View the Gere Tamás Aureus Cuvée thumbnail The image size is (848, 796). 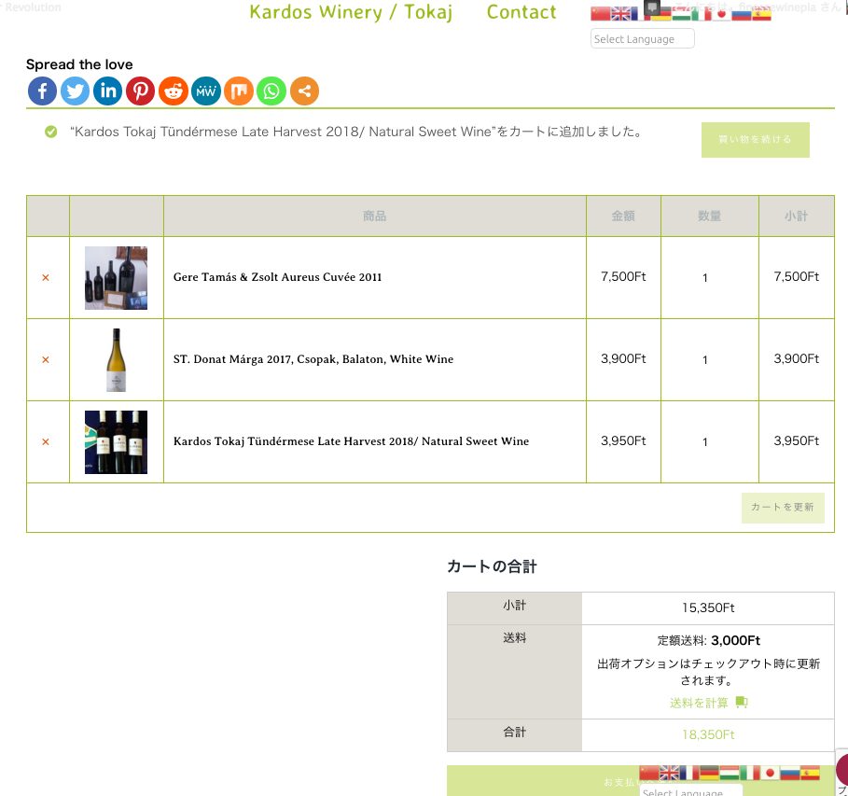pos(117,278)
